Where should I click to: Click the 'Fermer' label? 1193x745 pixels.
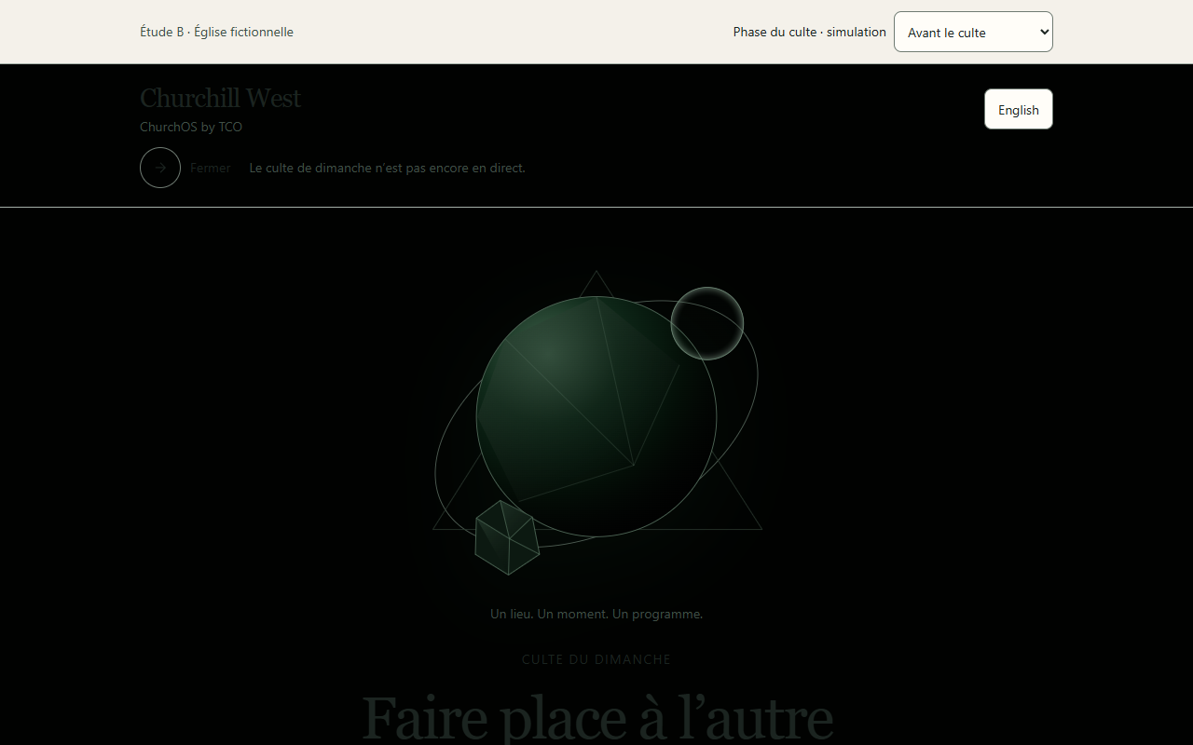pyautogui.click(x=211, y=168)
